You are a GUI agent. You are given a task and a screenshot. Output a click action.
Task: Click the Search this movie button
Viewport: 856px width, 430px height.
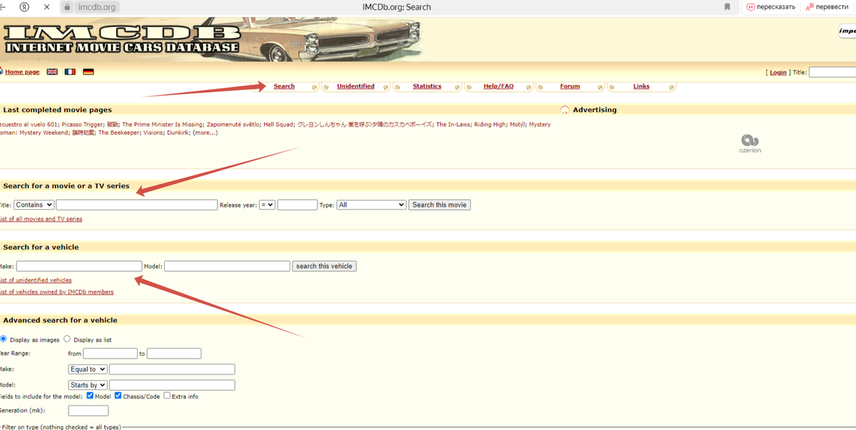[x=439, y=205]
